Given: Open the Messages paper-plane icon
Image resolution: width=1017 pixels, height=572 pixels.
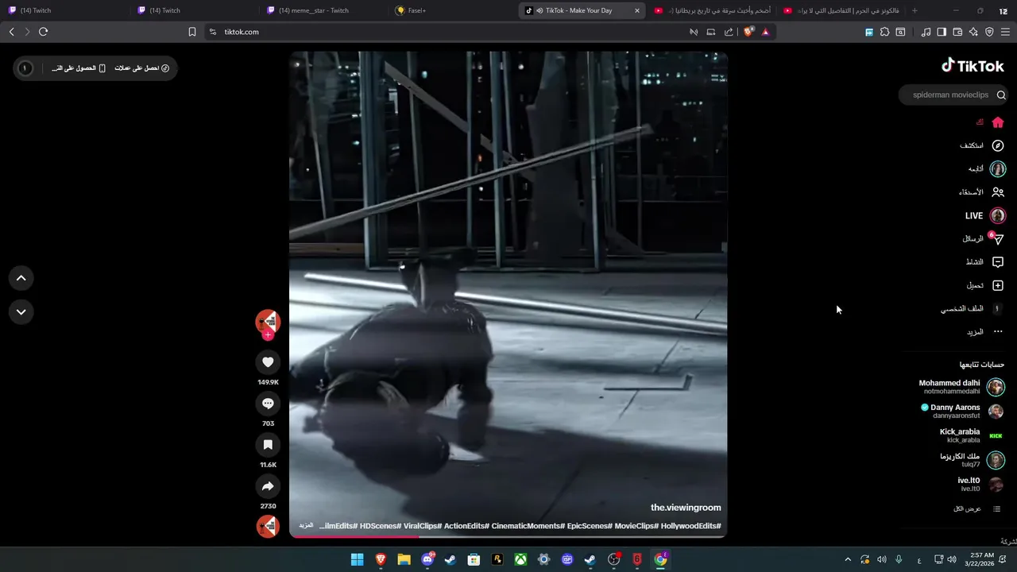Looking at the screenshot, I should pos(998,238).
